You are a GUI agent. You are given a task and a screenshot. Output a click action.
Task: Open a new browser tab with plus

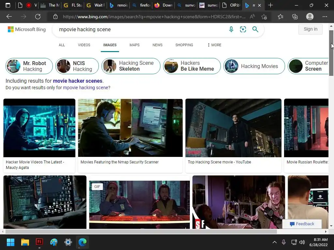tap(270, 5)
